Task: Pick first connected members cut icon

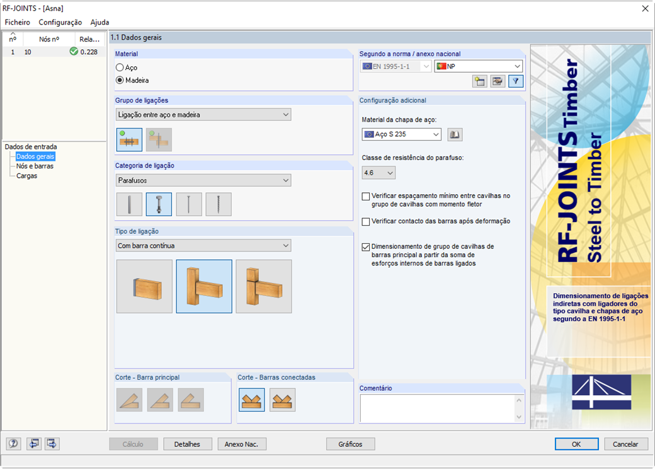Action: [x=252, y=400]
